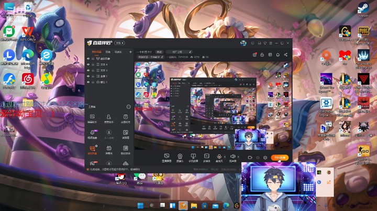377x211 pixels.
Task: Open File Explorer on the taskbar
Action: 194,205
